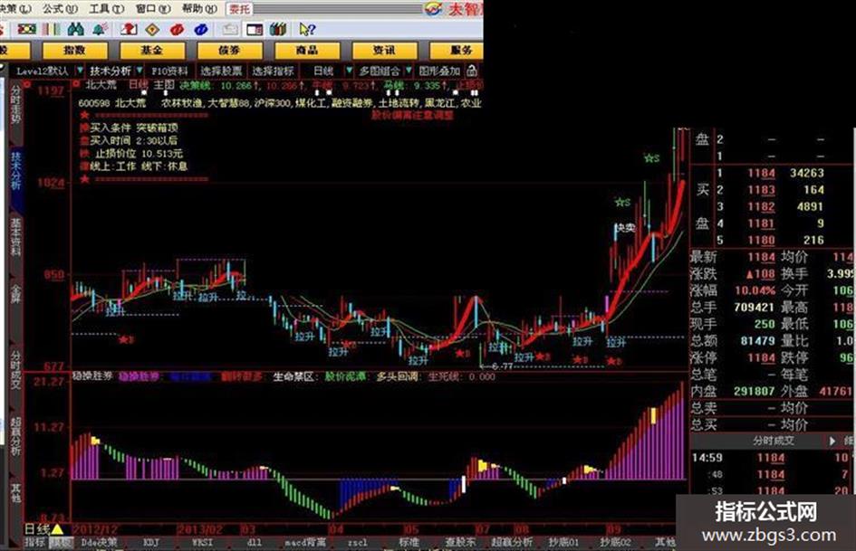Click the F10资料 toolbar button
Screen dimensions: 856x551
tap(169, 71)
